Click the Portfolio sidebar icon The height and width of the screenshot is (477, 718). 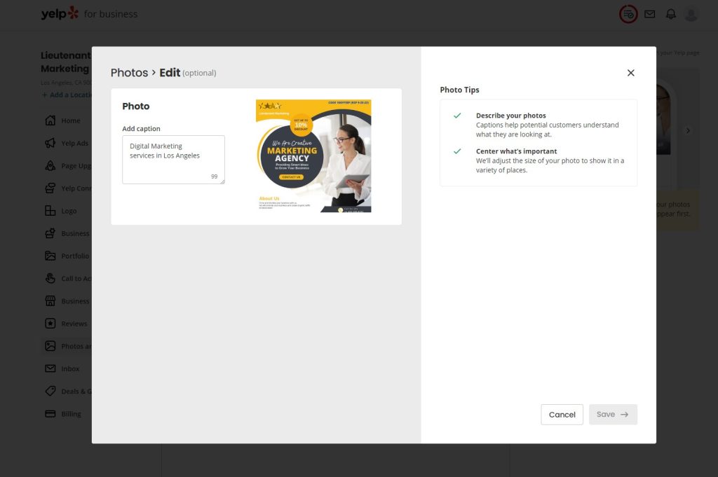click(50, 256)
